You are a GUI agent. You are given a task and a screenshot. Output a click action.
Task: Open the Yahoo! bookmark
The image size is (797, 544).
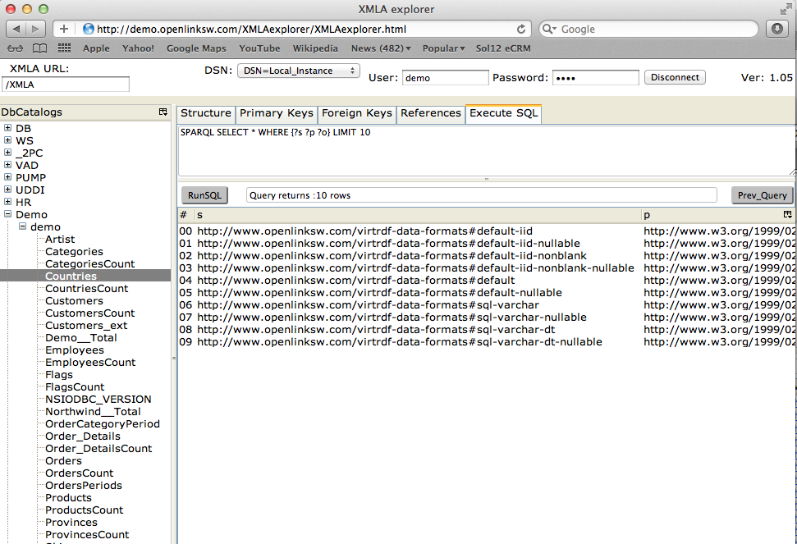138,48
